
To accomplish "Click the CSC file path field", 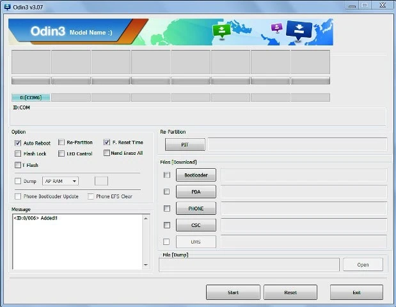I will 304,225.
